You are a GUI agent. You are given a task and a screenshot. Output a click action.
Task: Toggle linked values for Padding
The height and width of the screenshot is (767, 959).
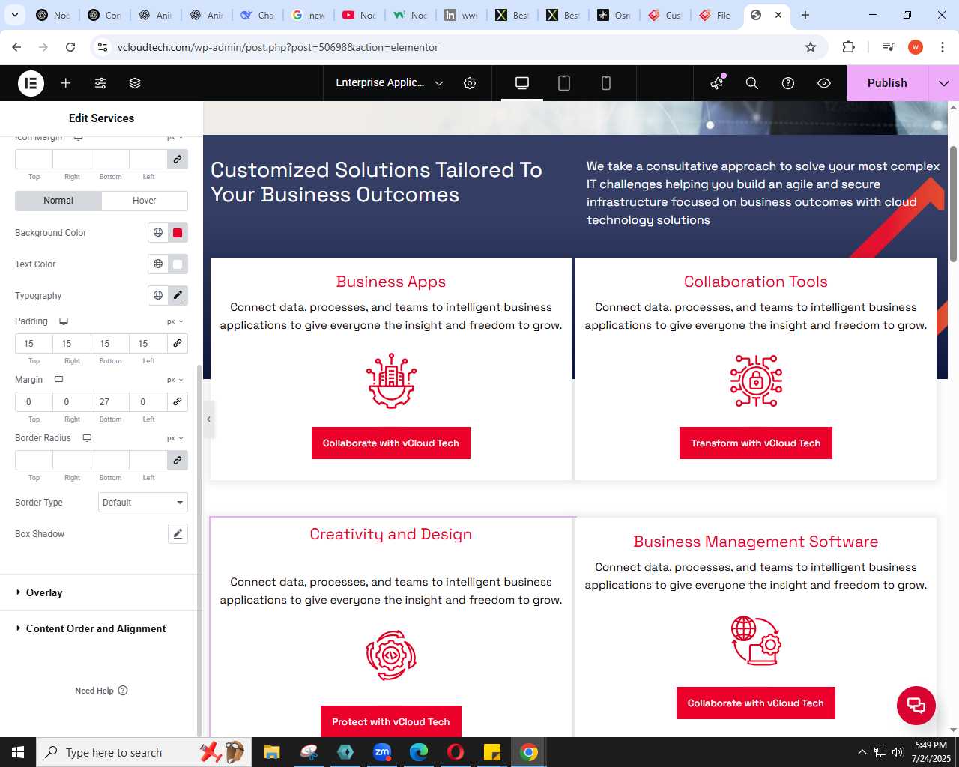click(178, 343)
